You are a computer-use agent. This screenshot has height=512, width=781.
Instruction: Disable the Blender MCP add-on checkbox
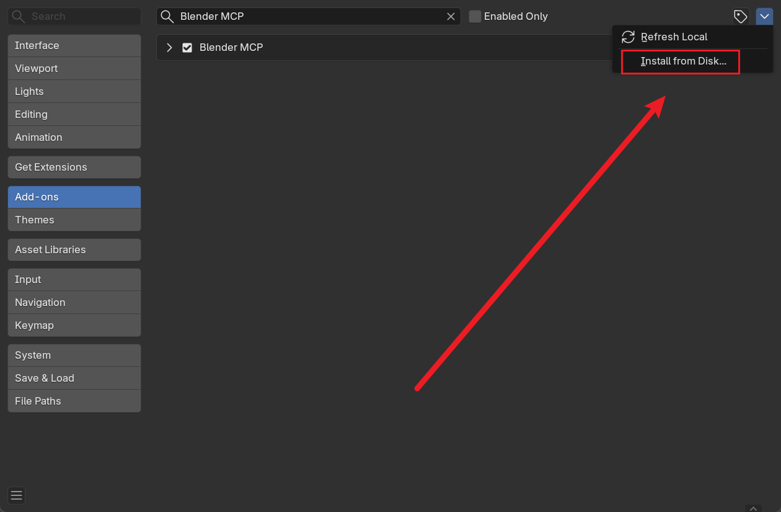coord(187,48)
